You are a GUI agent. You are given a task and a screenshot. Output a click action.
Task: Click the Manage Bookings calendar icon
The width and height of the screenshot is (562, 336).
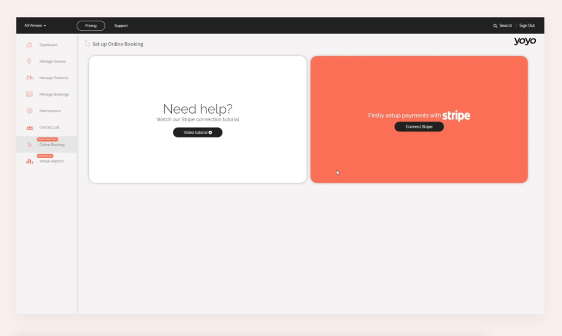click(x=29, y=94)
